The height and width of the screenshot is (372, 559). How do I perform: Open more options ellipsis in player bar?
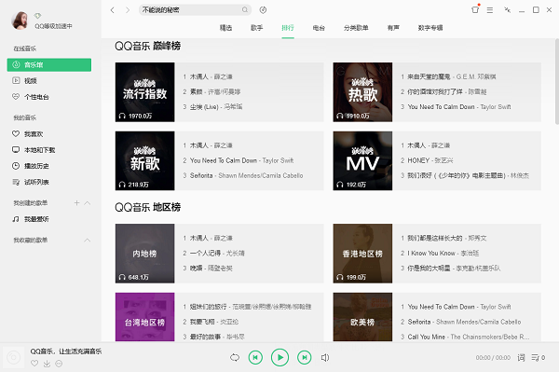click(60, 364)
